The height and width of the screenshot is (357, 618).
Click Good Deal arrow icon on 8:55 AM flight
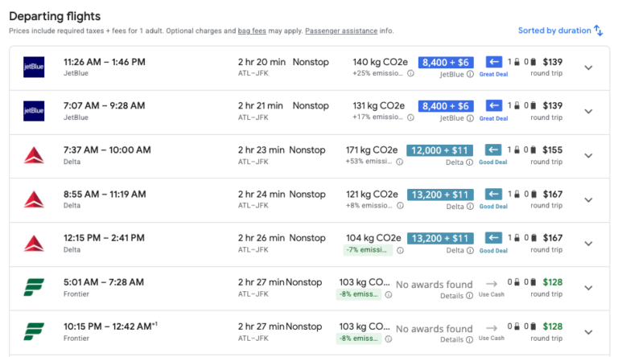pos(493,195)
